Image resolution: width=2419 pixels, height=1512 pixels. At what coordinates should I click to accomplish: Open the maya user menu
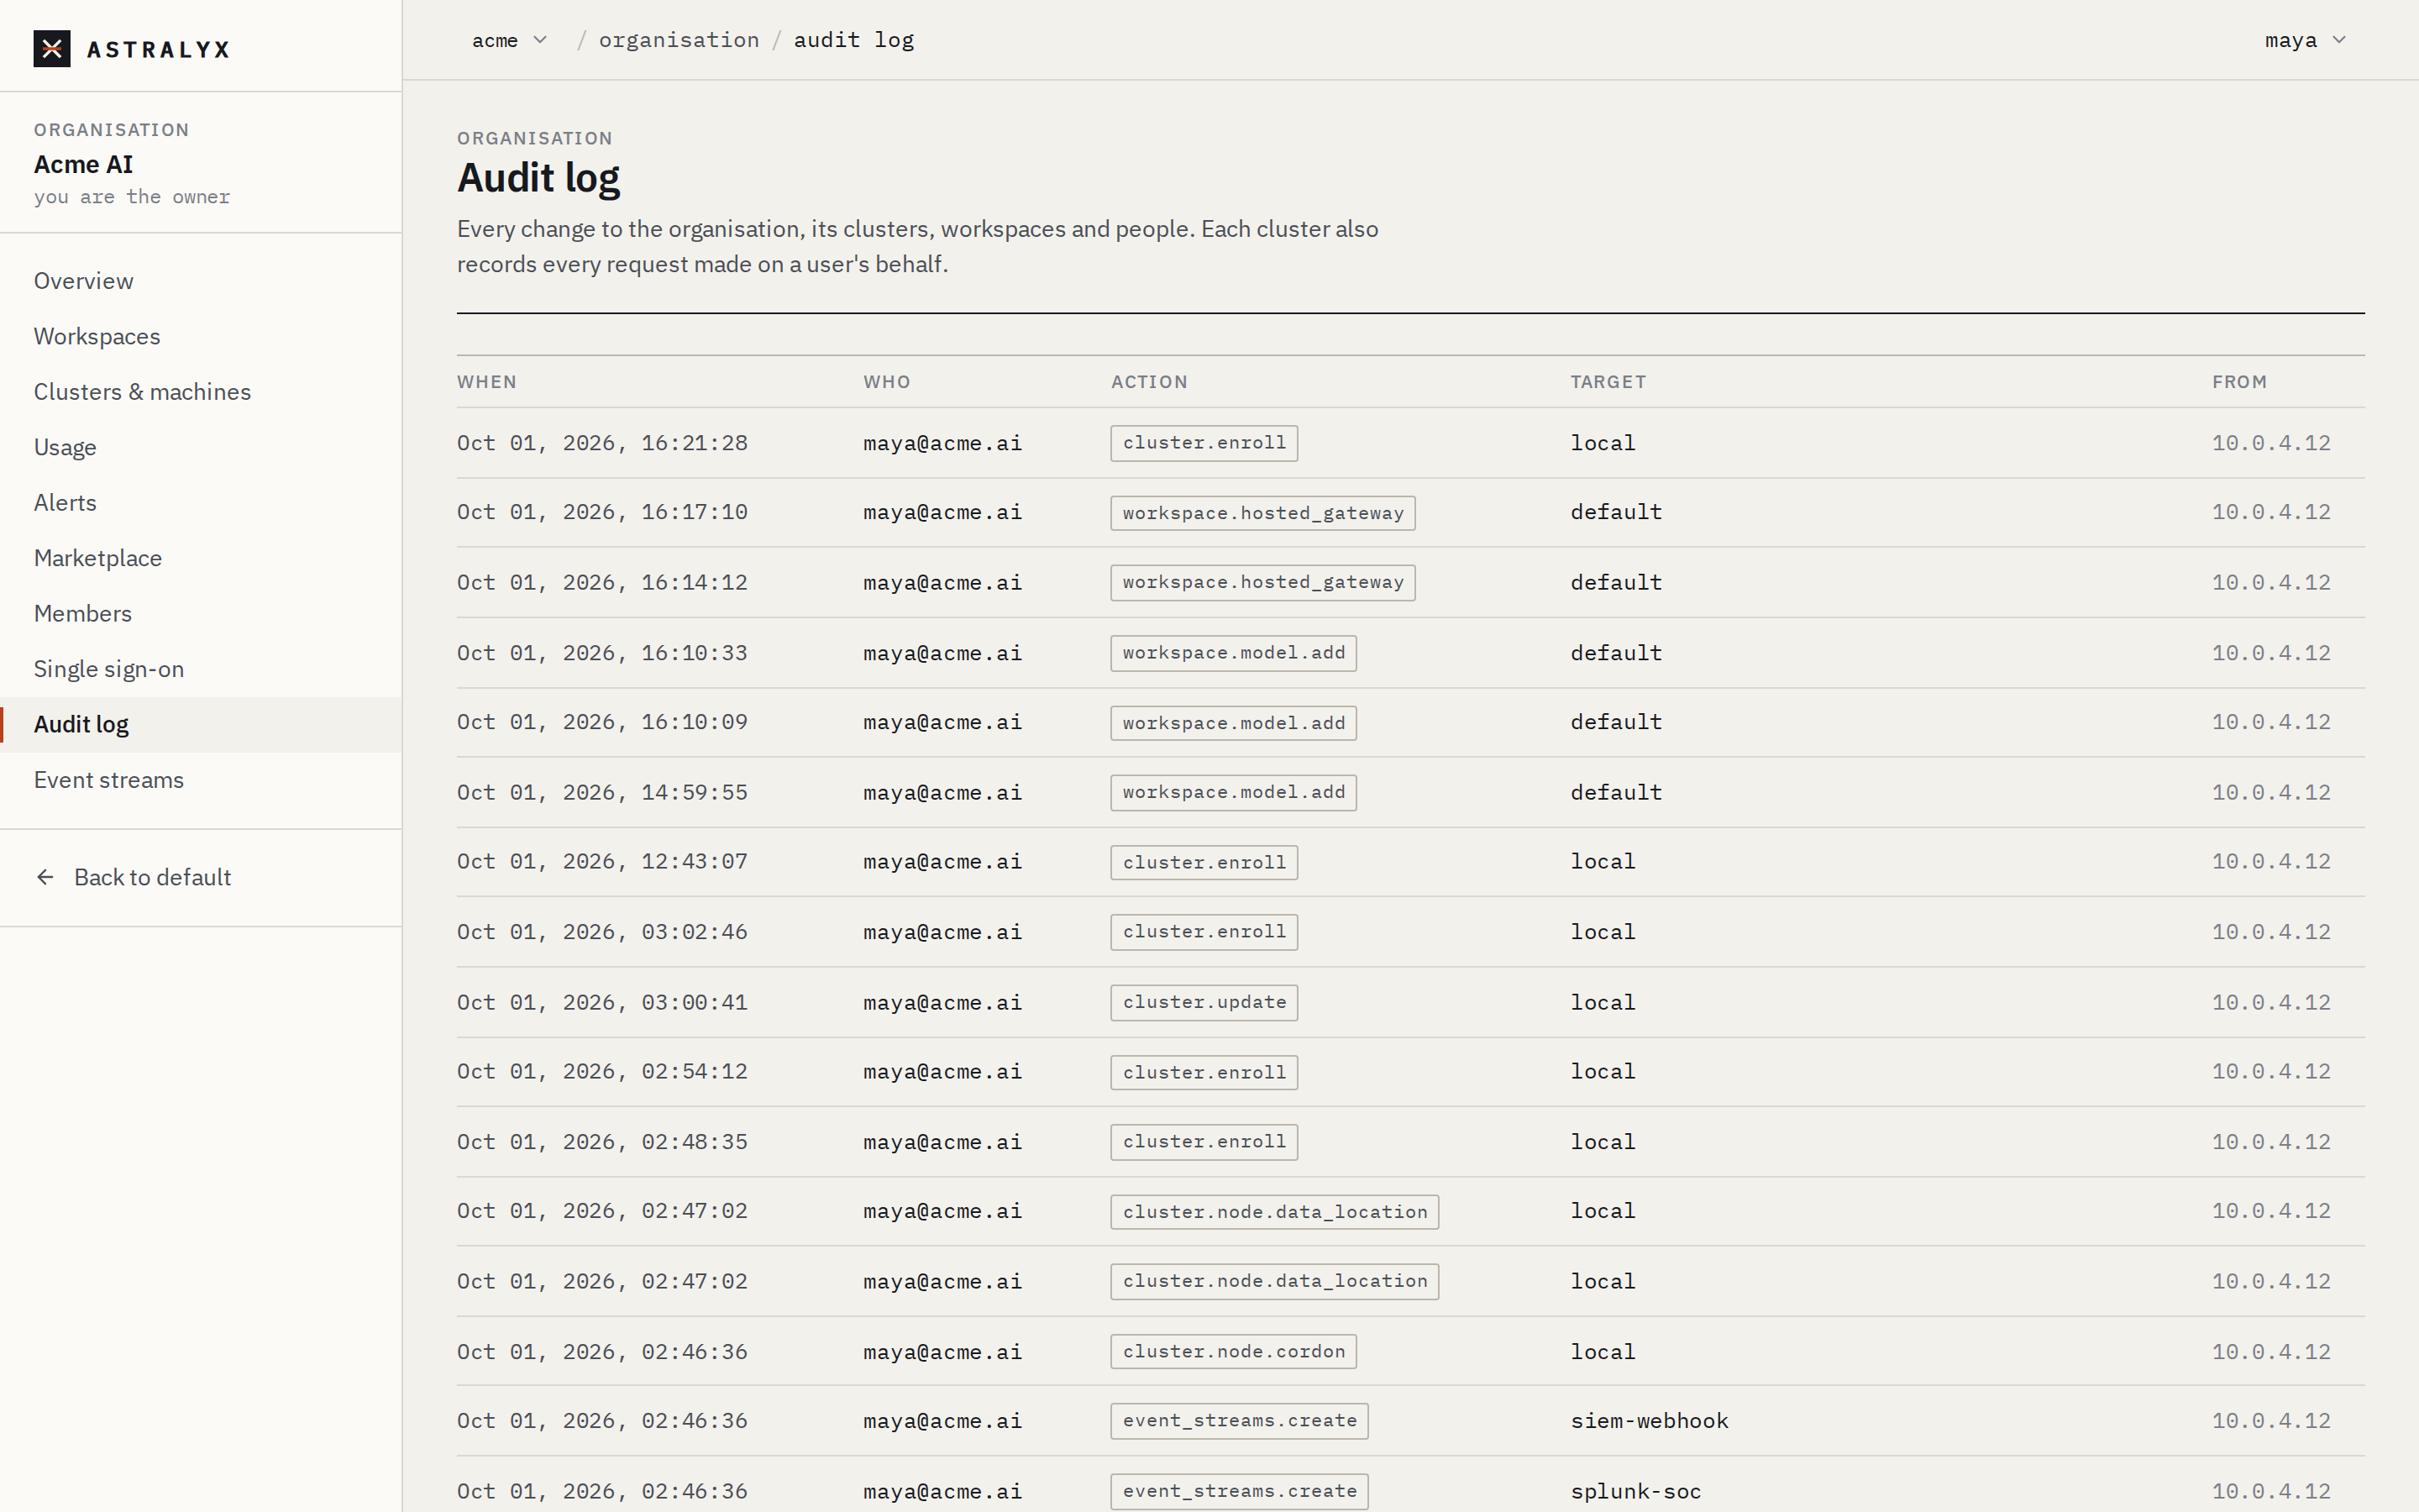2305,40
